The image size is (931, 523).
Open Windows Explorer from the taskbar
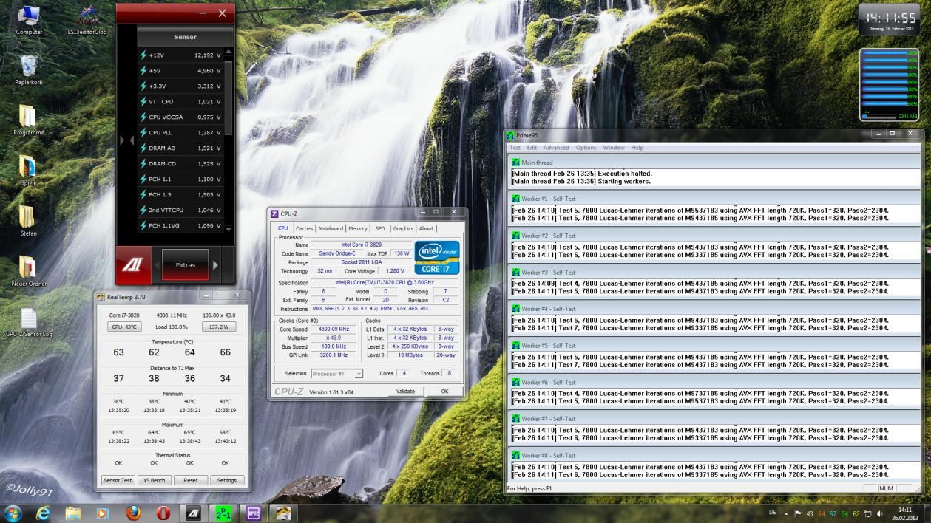coord(73,513)
